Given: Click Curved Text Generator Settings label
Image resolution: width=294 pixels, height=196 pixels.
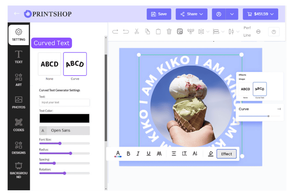Looking at the screenshot, I should 60,90.
